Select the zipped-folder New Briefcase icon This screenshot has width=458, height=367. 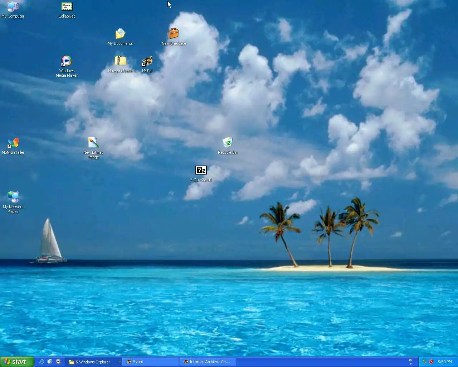coord(120,61)
